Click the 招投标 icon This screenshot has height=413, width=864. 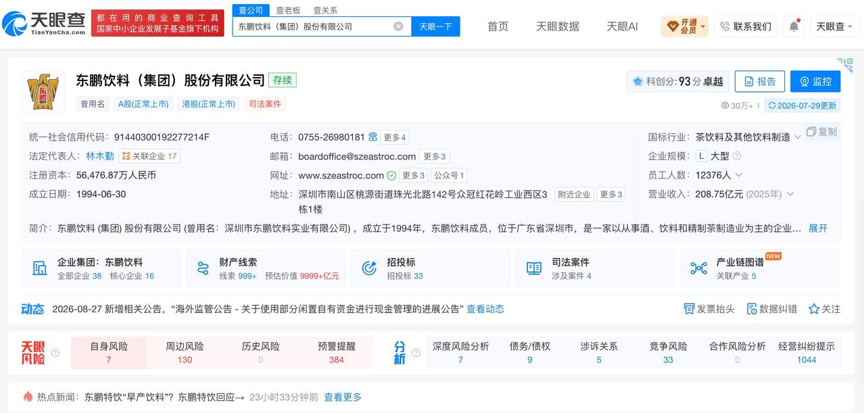point(369,268)
